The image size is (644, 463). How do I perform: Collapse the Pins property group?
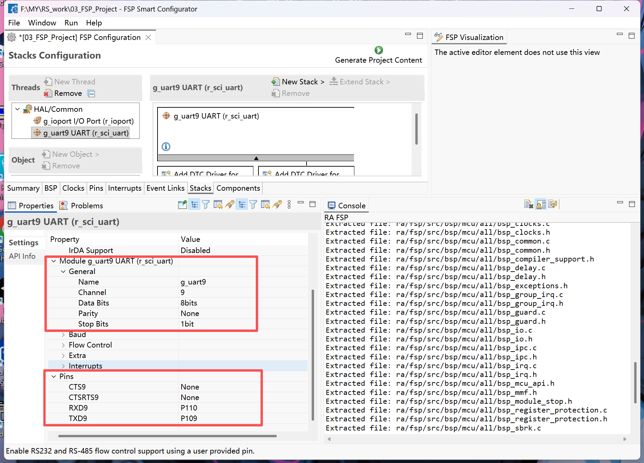tap(54, 377)
